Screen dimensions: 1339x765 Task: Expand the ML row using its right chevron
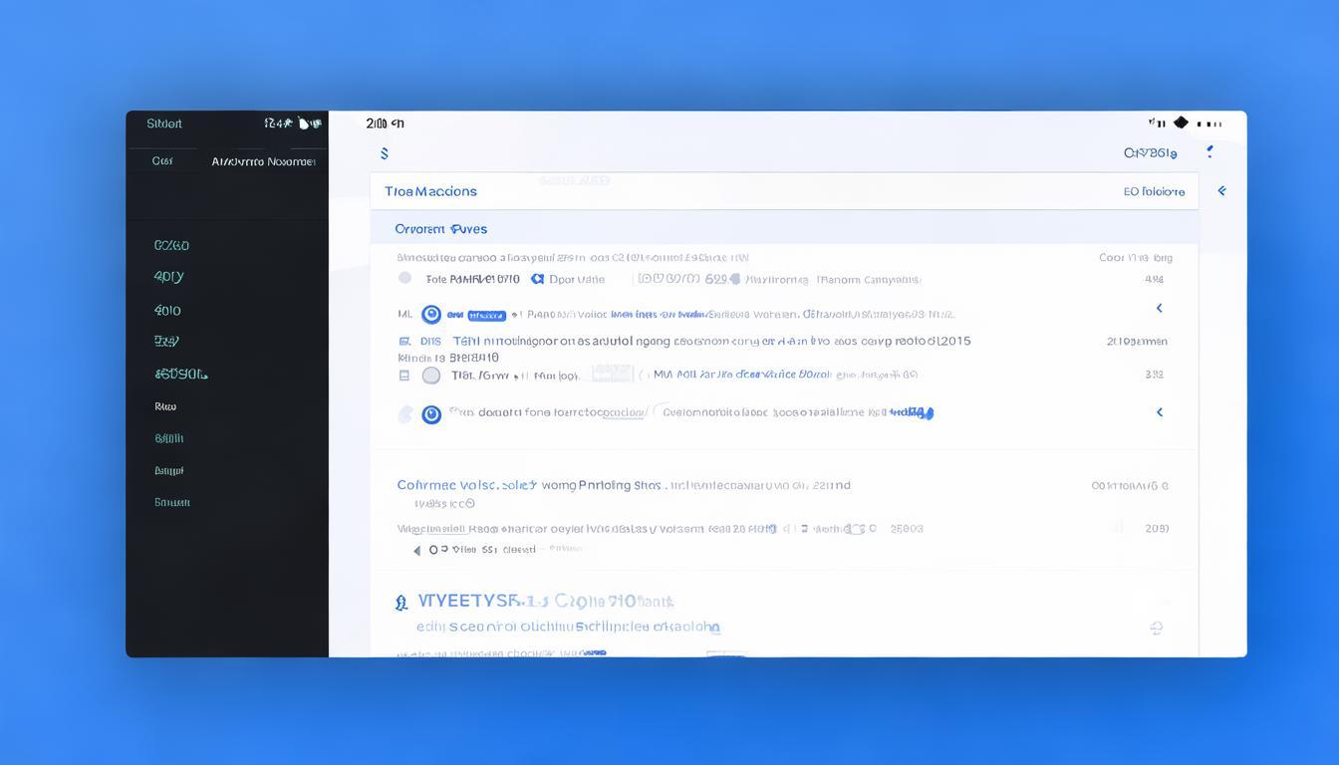(1159, 308)
